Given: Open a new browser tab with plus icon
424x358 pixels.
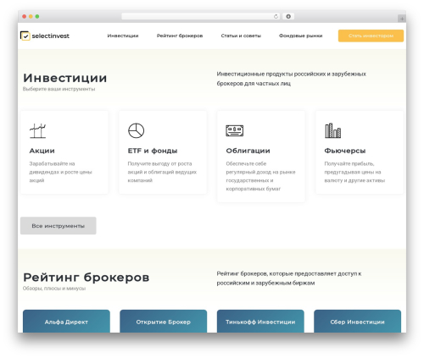Looking at the screenshot, I should [x=402, y=19].
